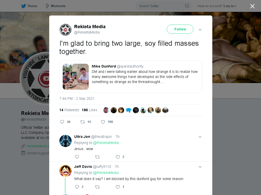The width and height of the screenshot is (261, 195).
Task: Click the Twitter bird Home icon
Action: click(x=23, y=6)
